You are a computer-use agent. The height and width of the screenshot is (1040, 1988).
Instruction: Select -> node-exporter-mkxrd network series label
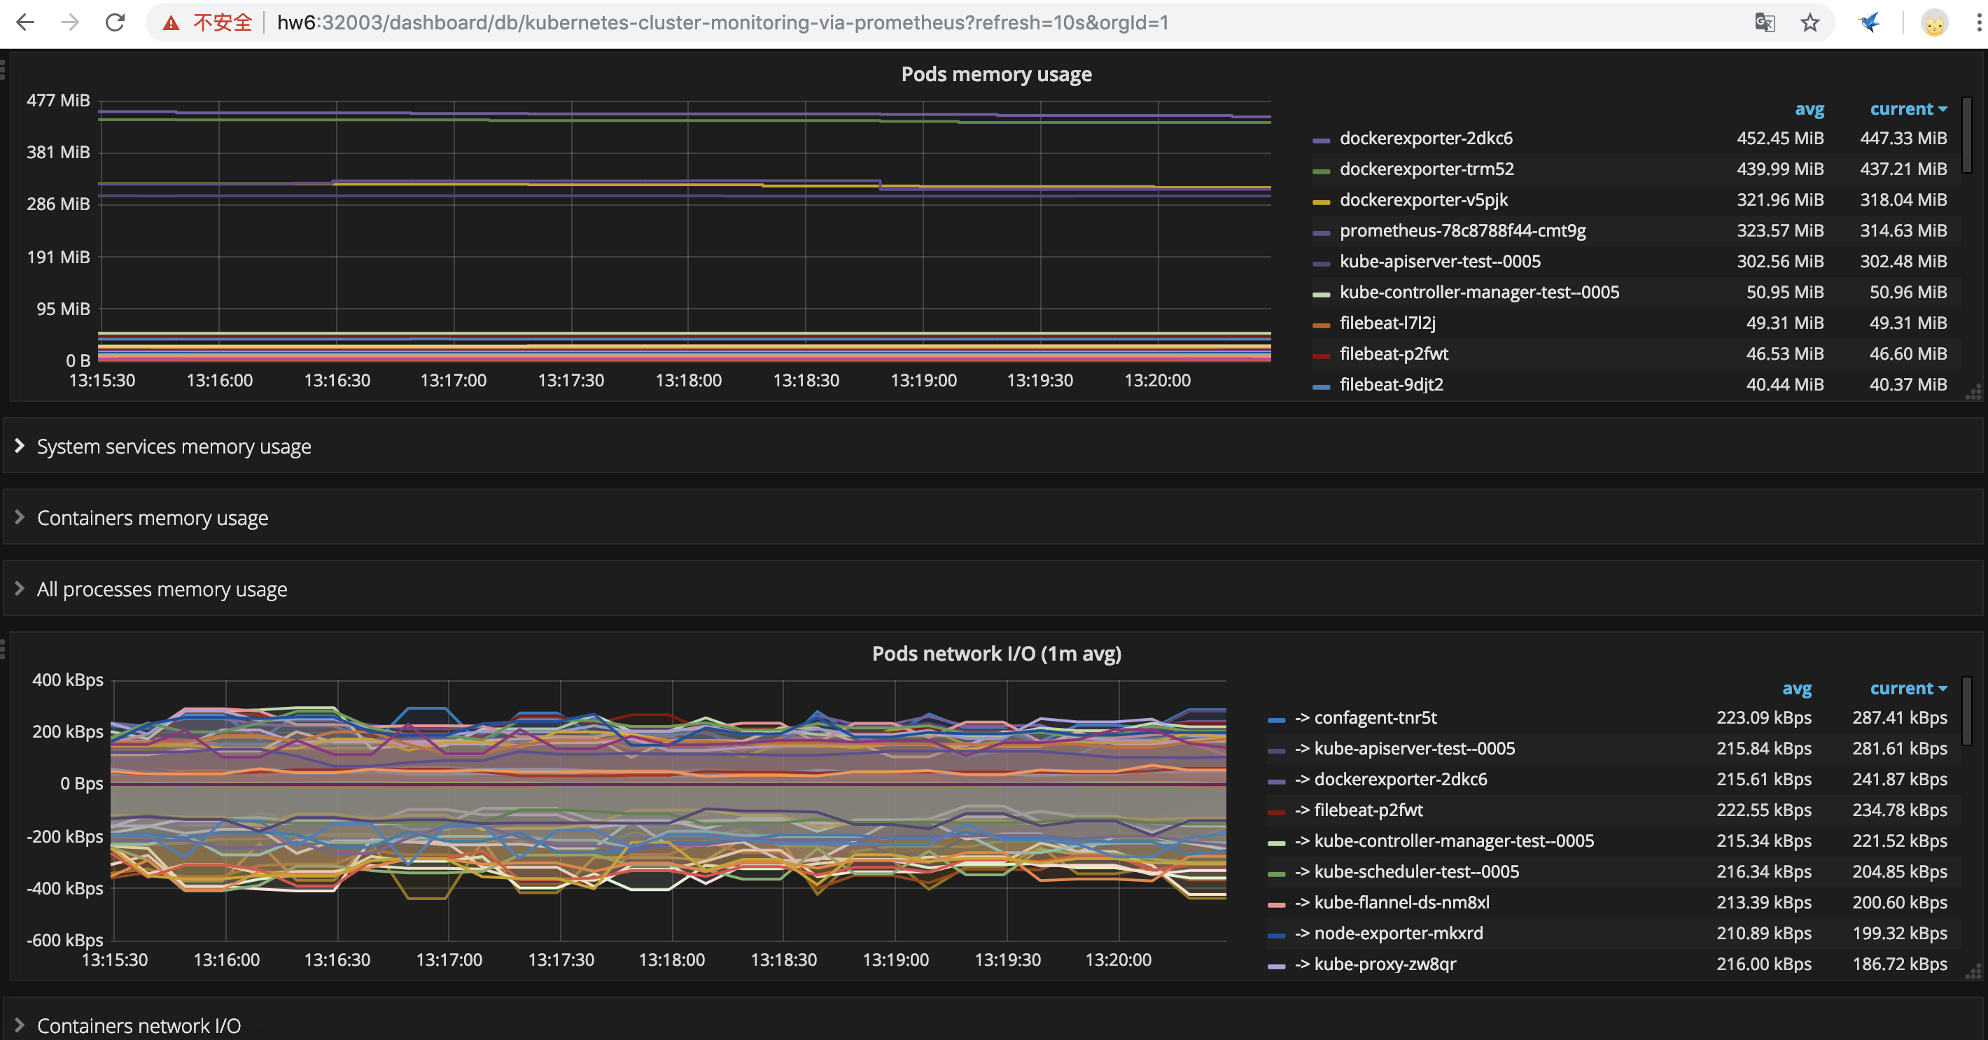1388,934
